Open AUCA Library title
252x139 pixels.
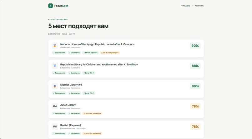pos(68,105)
